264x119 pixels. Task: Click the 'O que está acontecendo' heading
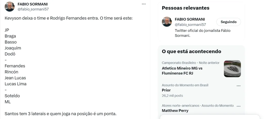coord(191,51)
